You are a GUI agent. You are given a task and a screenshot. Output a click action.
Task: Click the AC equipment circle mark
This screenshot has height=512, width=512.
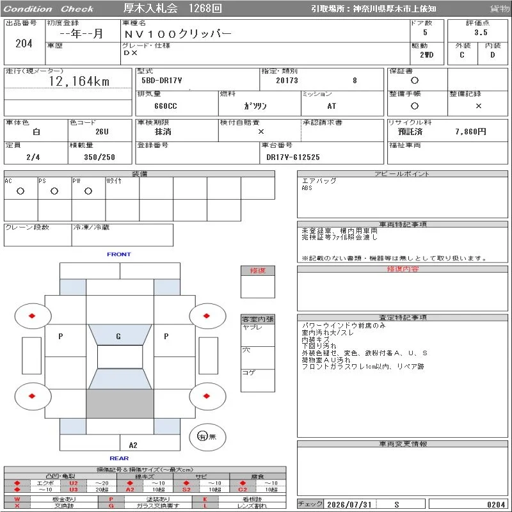[x=20, y=191]
